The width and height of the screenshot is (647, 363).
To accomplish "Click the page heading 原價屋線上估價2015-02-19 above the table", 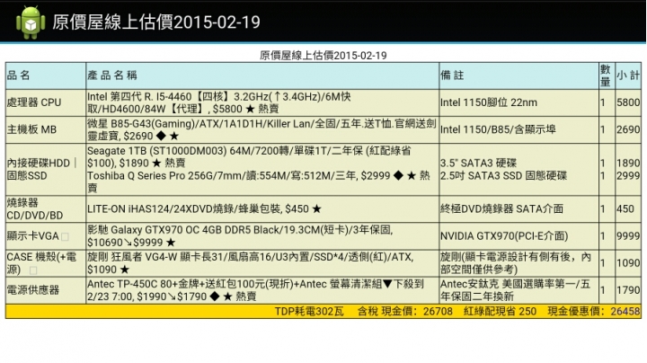I will tap(323, 56).
